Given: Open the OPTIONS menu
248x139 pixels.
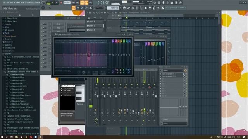Looking at the screenshot, I should 28,3.
